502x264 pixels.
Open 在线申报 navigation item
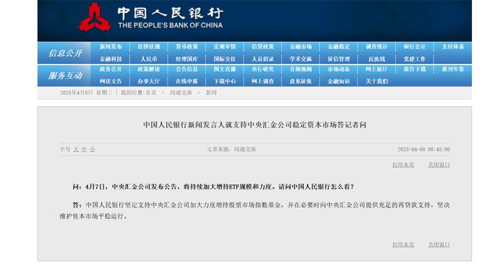[x=186, y=82]
